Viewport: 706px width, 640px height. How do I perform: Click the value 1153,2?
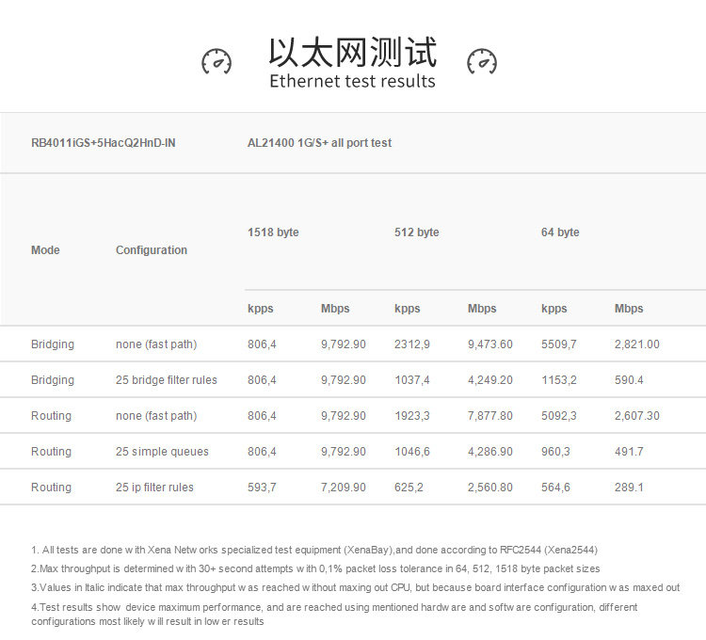tap(559, 380)
